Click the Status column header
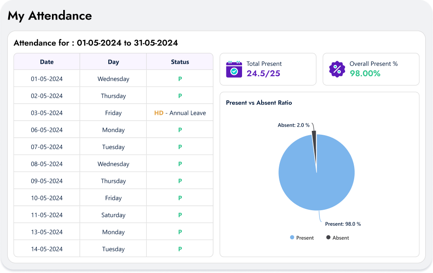The image size is (433, 273). pos(180,62)
